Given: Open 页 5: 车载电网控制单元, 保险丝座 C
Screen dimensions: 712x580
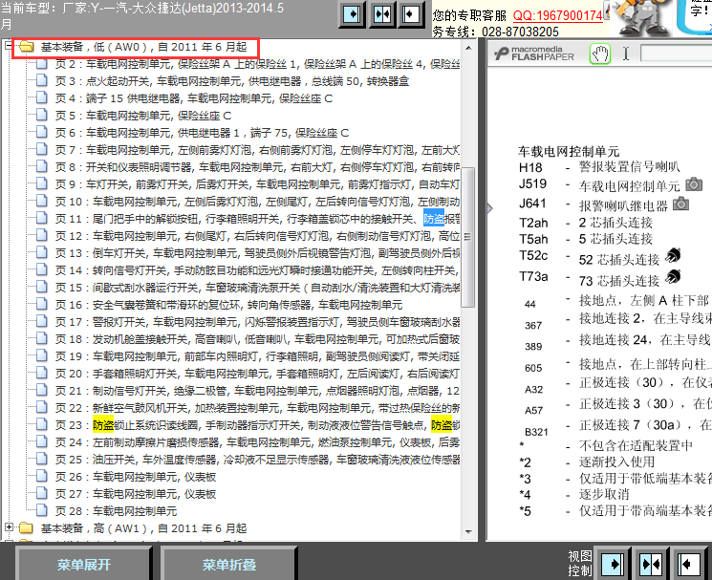Looking at the screenshot, I should click(143, 116).
